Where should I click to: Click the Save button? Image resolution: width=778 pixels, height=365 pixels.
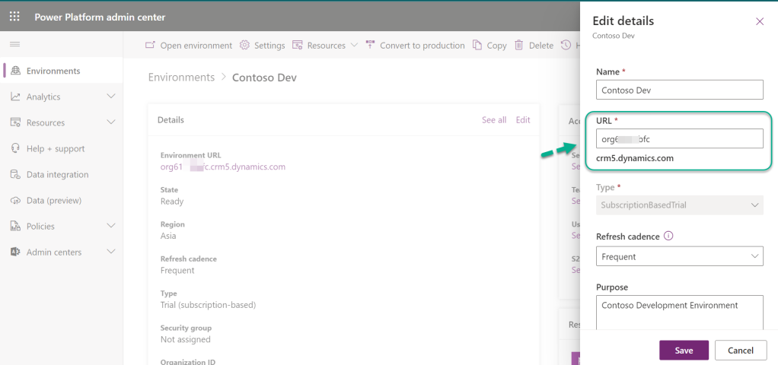click(684, 350)
